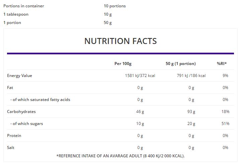Image resolution: width=244 pixels, height=167 pixels.
Task: Select the 791 kJ /186 kcal value
Action: coord(191,76)
